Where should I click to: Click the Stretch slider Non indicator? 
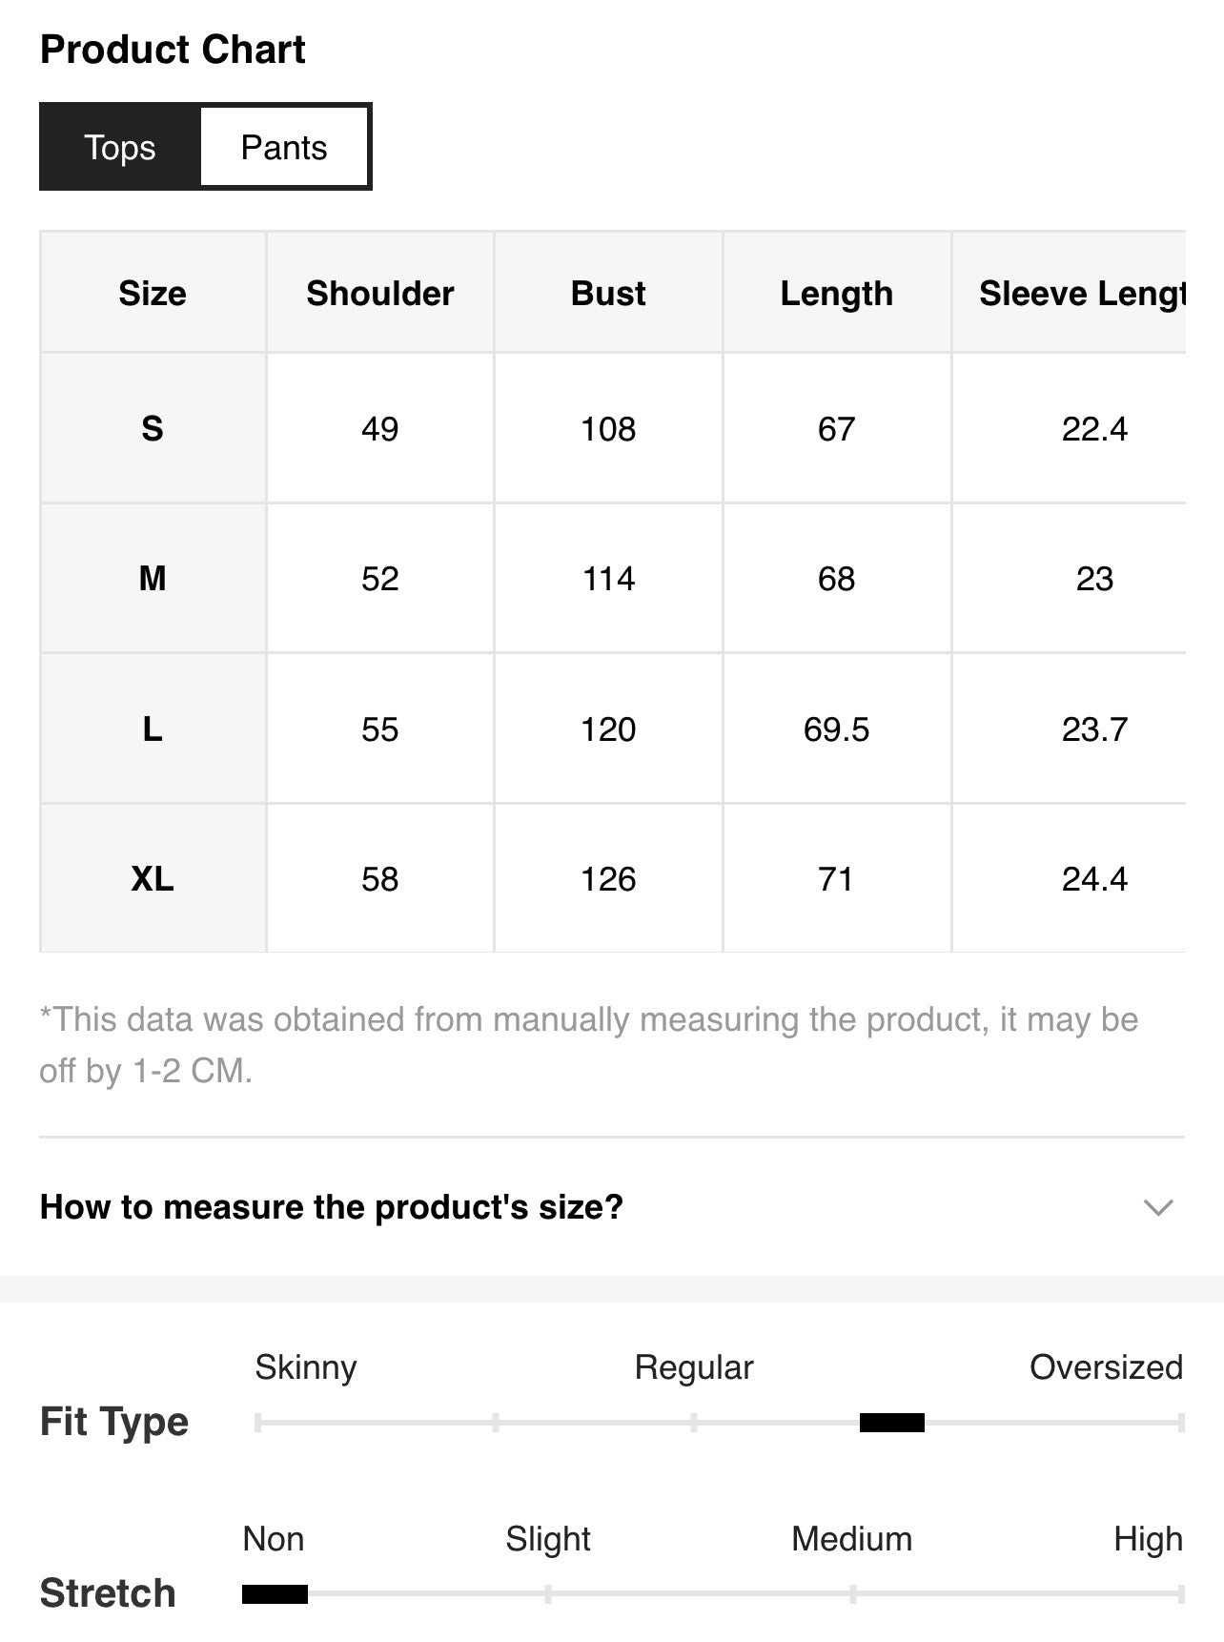(275, 1594)
